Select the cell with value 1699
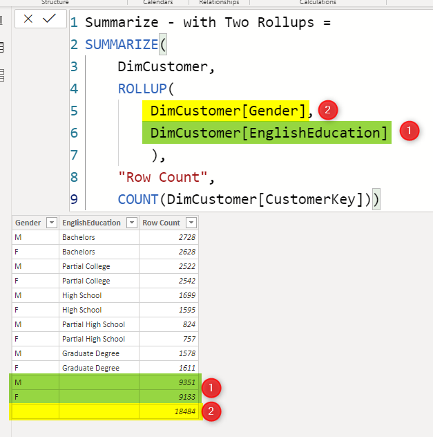Image resolution: width=433 pixels, height=437 pixels. coord(169,295)
